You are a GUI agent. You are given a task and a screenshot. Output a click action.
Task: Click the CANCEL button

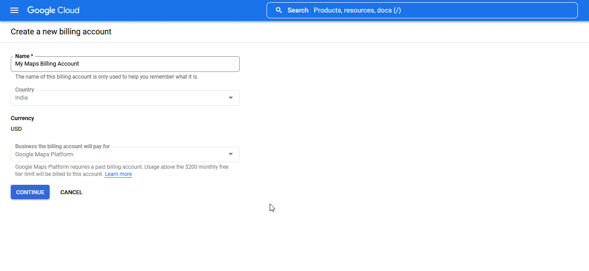click(71, 192)
